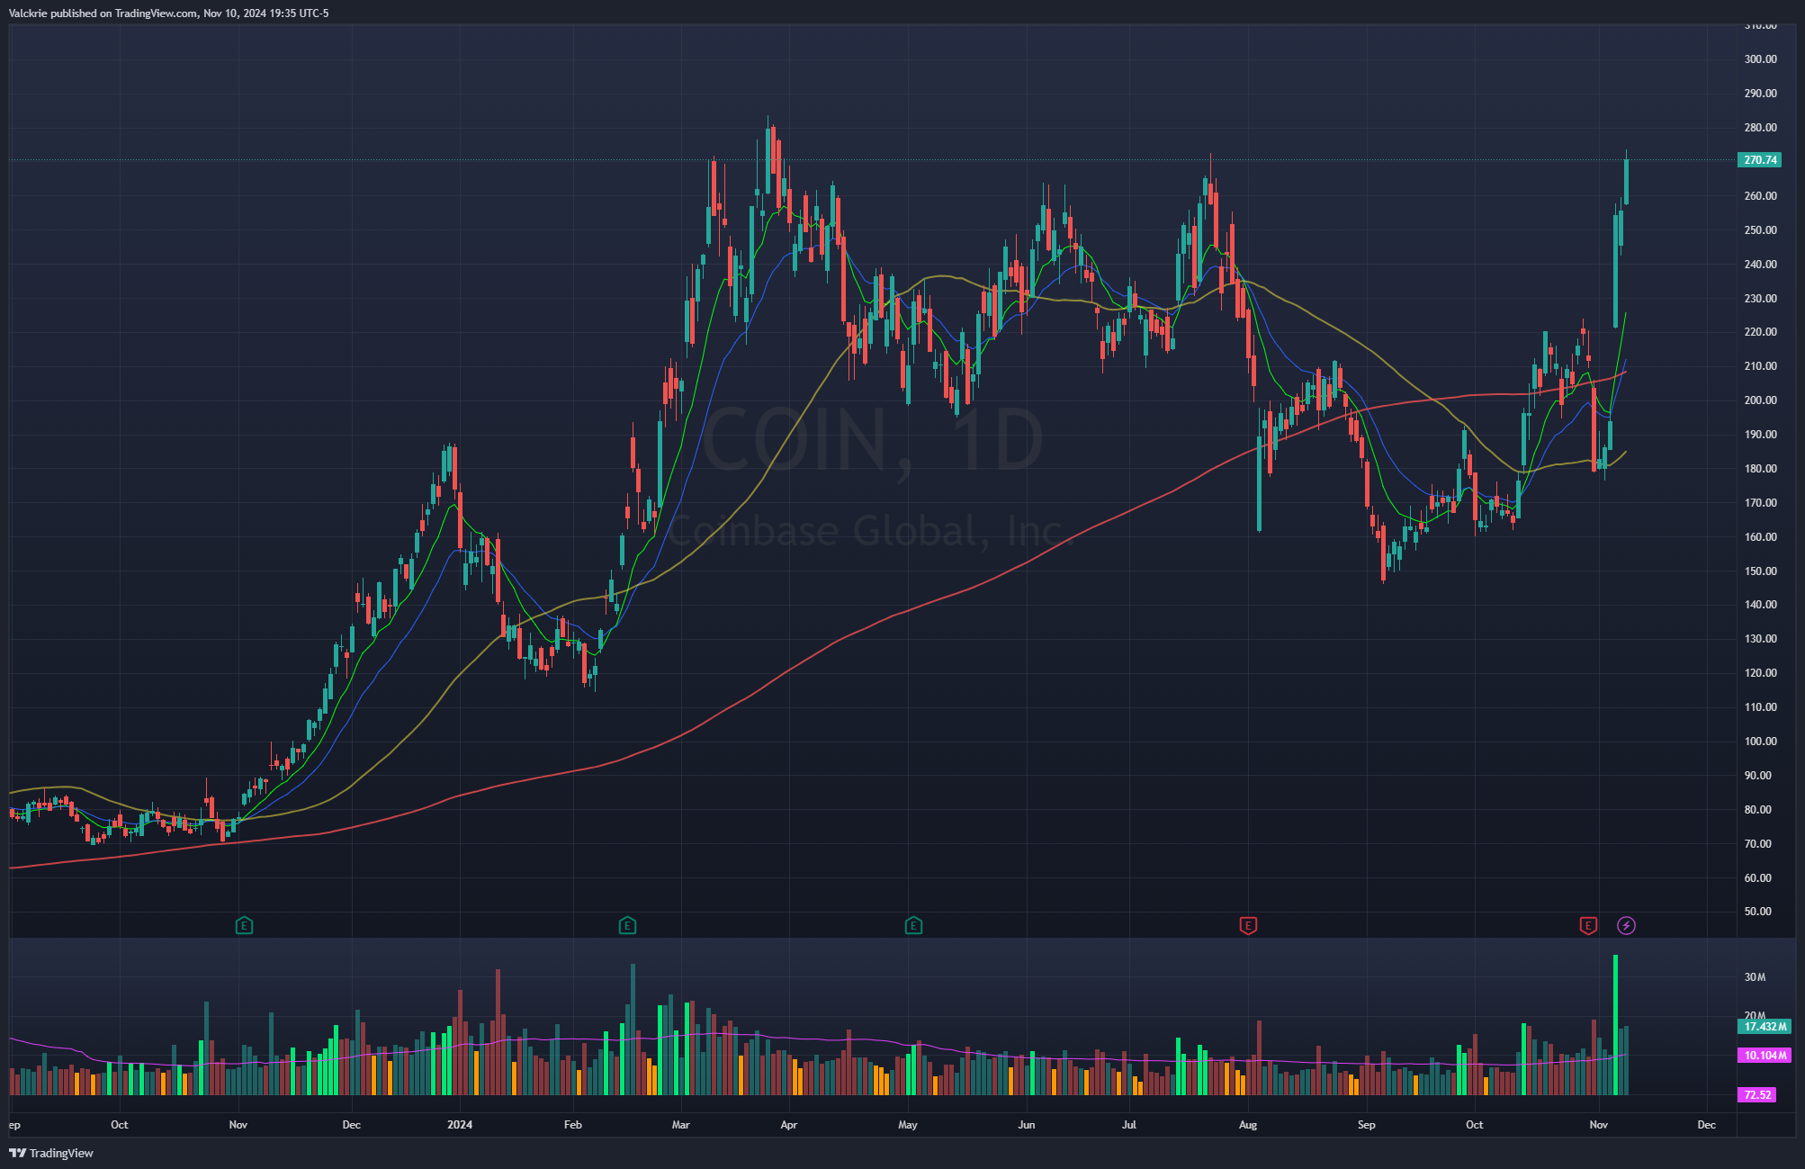Click the current price label 270.74
The width and height of the screenshot is (1805, 1169).
[1760, 160]
